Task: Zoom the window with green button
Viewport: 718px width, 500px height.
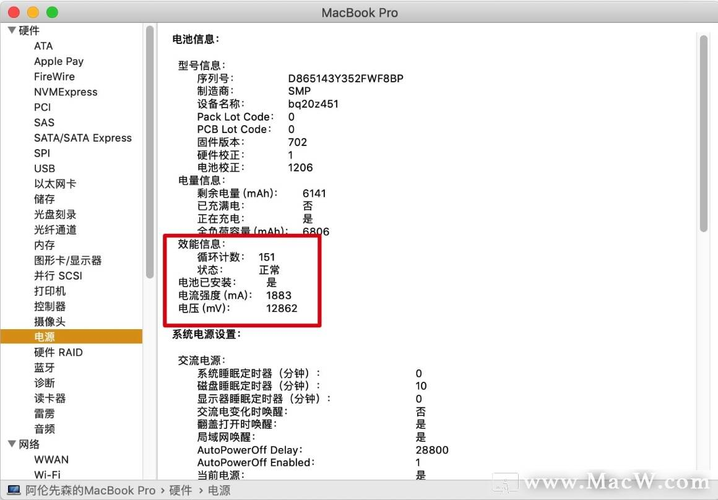Action: point(52,12)
